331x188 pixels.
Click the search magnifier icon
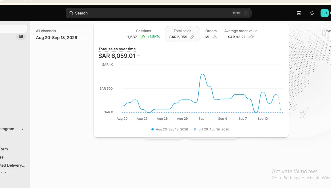[71, 13]
